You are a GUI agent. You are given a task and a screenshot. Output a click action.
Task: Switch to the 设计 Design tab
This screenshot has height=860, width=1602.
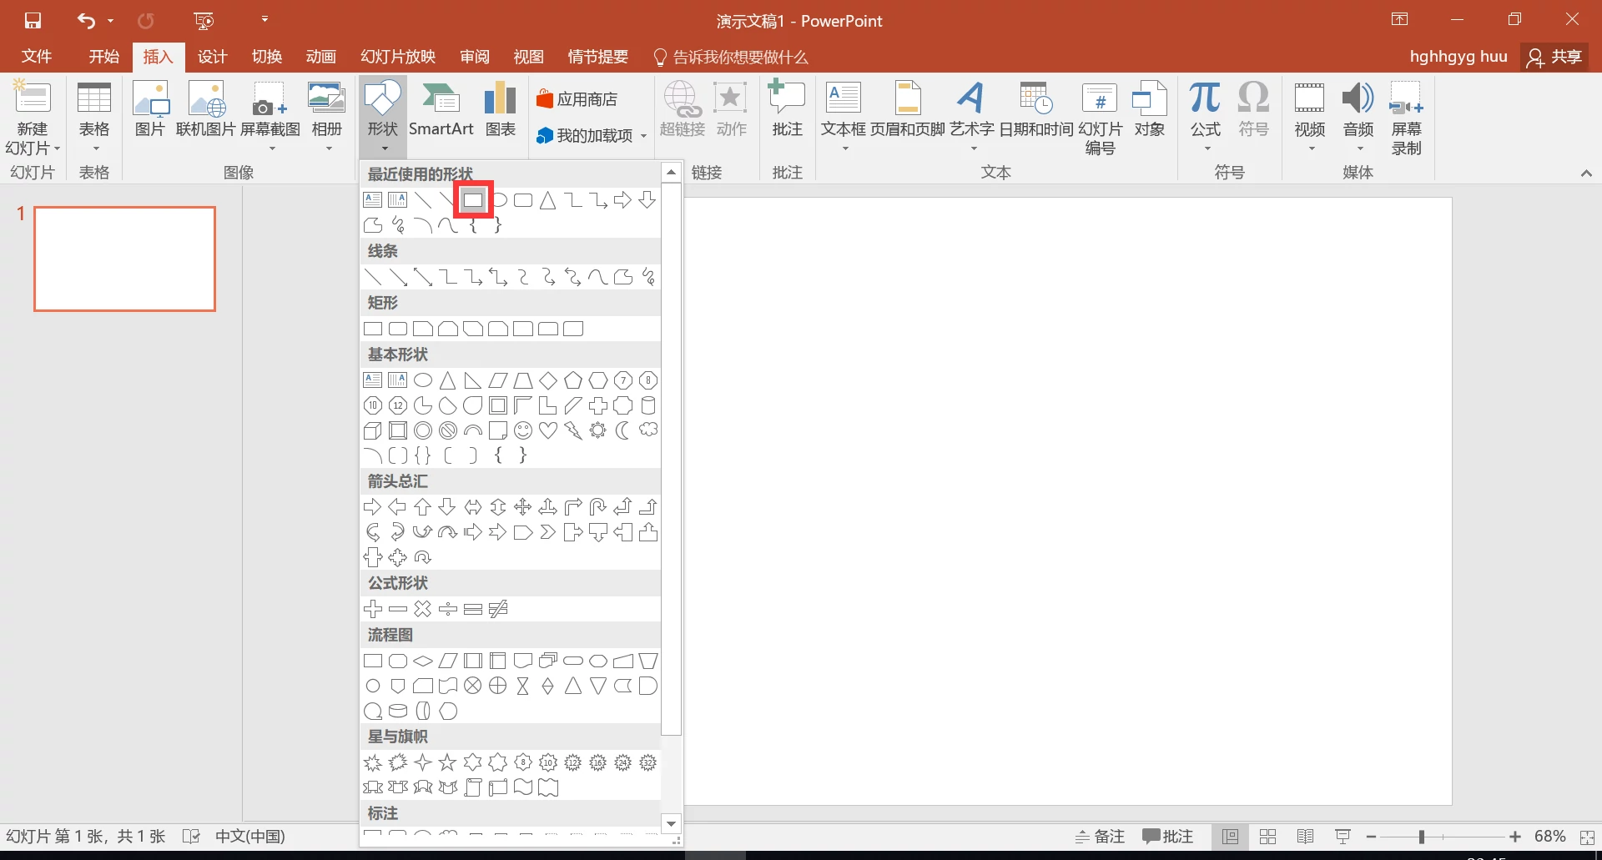[x=212, y=56]
